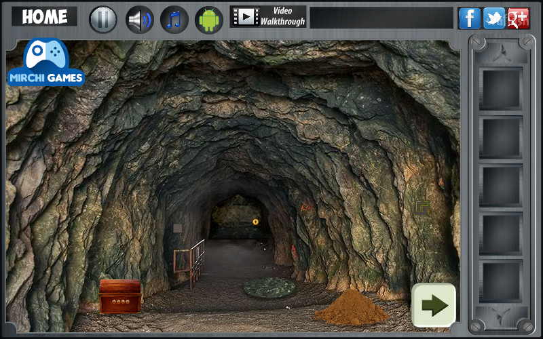The width and height of the screenshot is (543, 339).
Task: Click the golden keyhole on far door
Action: (256, 222)
